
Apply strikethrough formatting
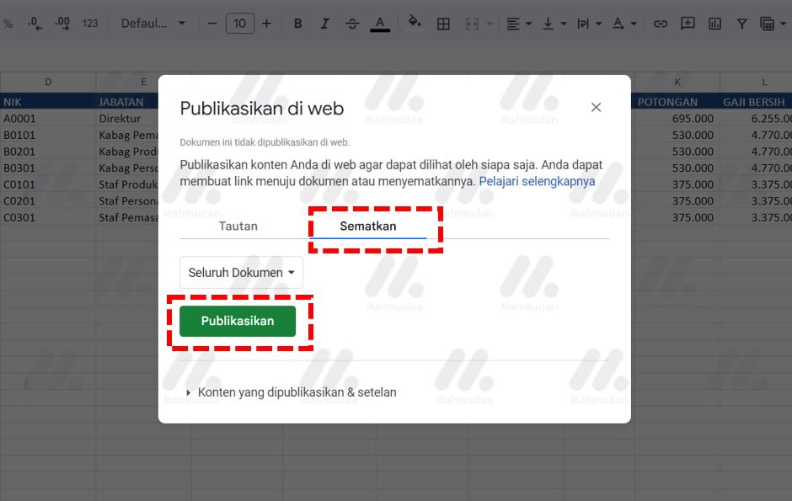[352, 24]
